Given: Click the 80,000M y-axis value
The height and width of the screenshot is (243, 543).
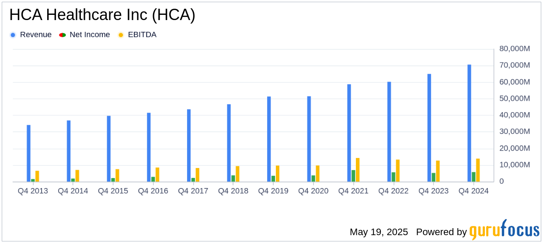Looking at the screenshot, I should [515, 49].
